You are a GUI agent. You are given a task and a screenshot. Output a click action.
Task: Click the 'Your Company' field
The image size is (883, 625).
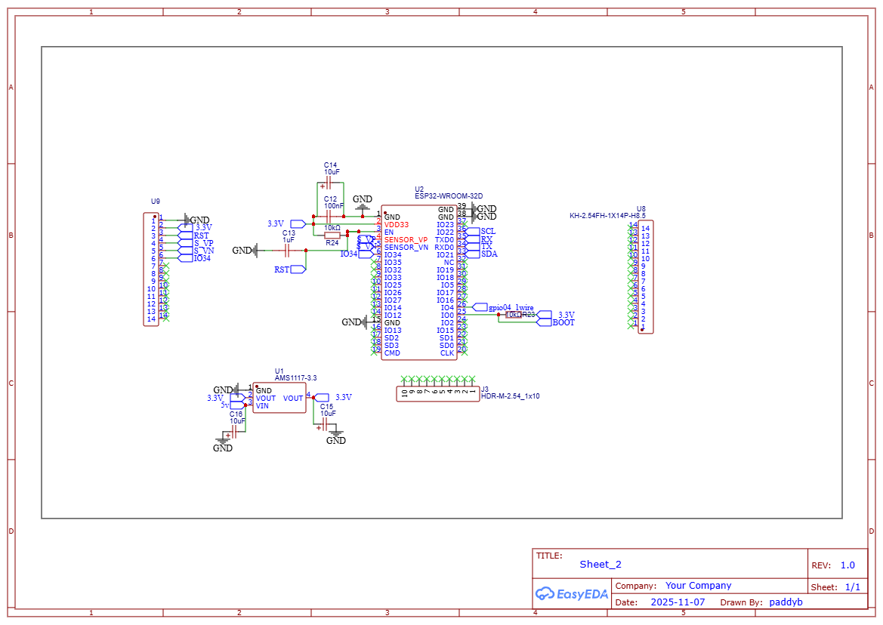[x=698, y=586]
